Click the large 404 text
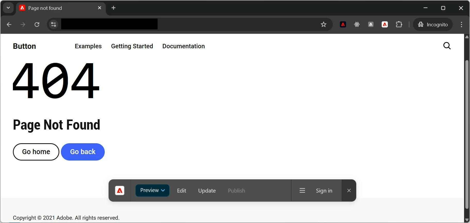Image resolution: width=470 pixels, height=223 pixels. pos(56,81)
